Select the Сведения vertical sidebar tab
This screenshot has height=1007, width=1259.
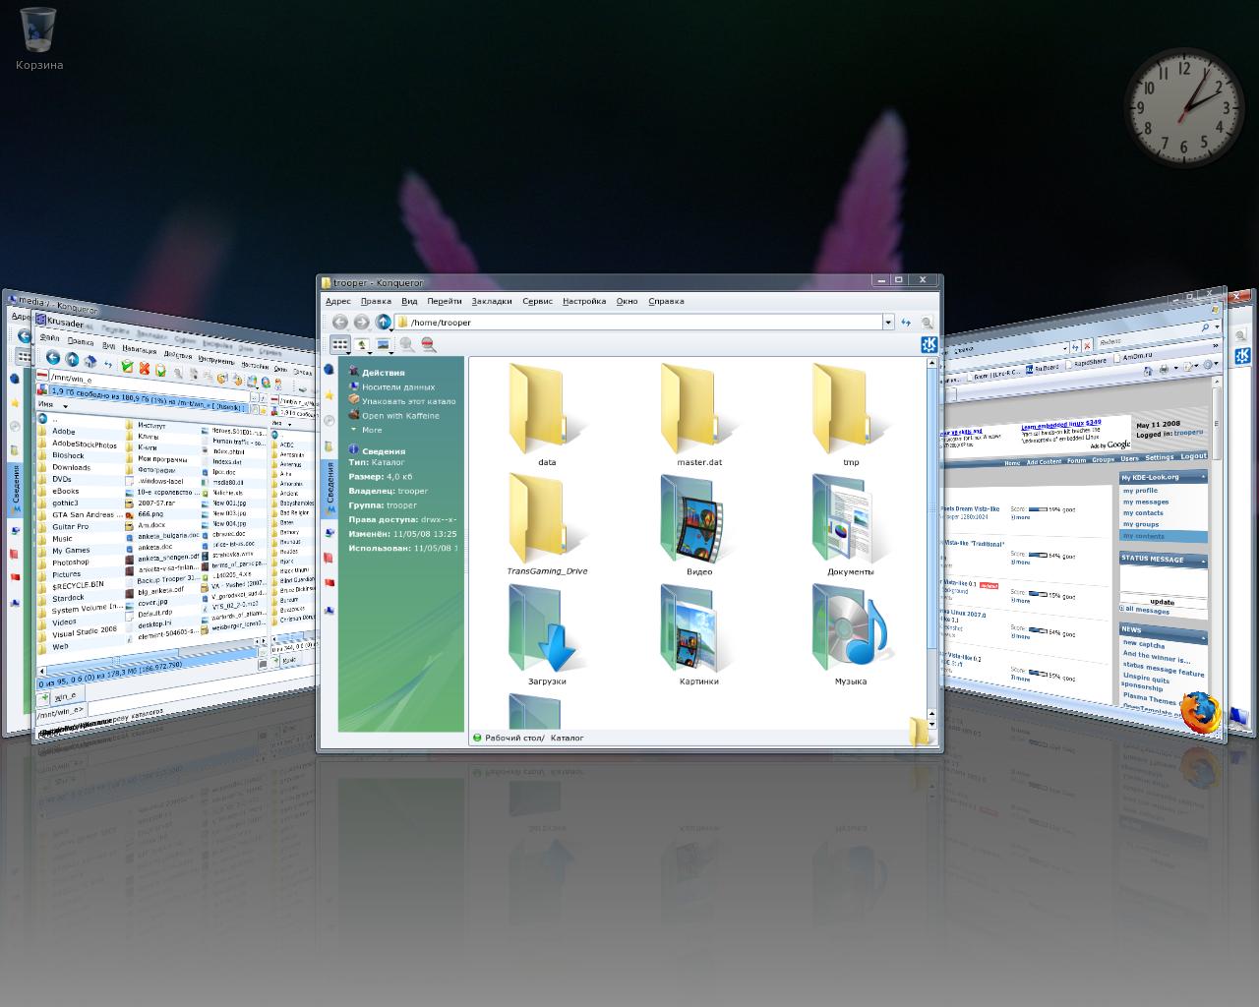coord(330,489)
